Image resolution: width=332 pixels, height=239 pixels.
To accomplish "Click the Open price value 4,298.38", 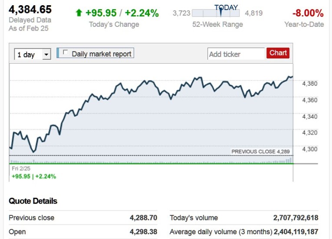I will [x=143, y=232].
